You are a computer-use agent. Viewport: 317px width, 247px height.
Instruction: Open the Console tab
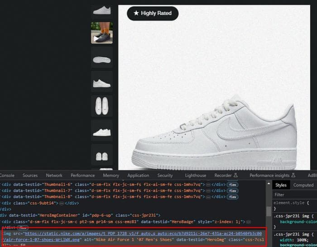[7, 176]
